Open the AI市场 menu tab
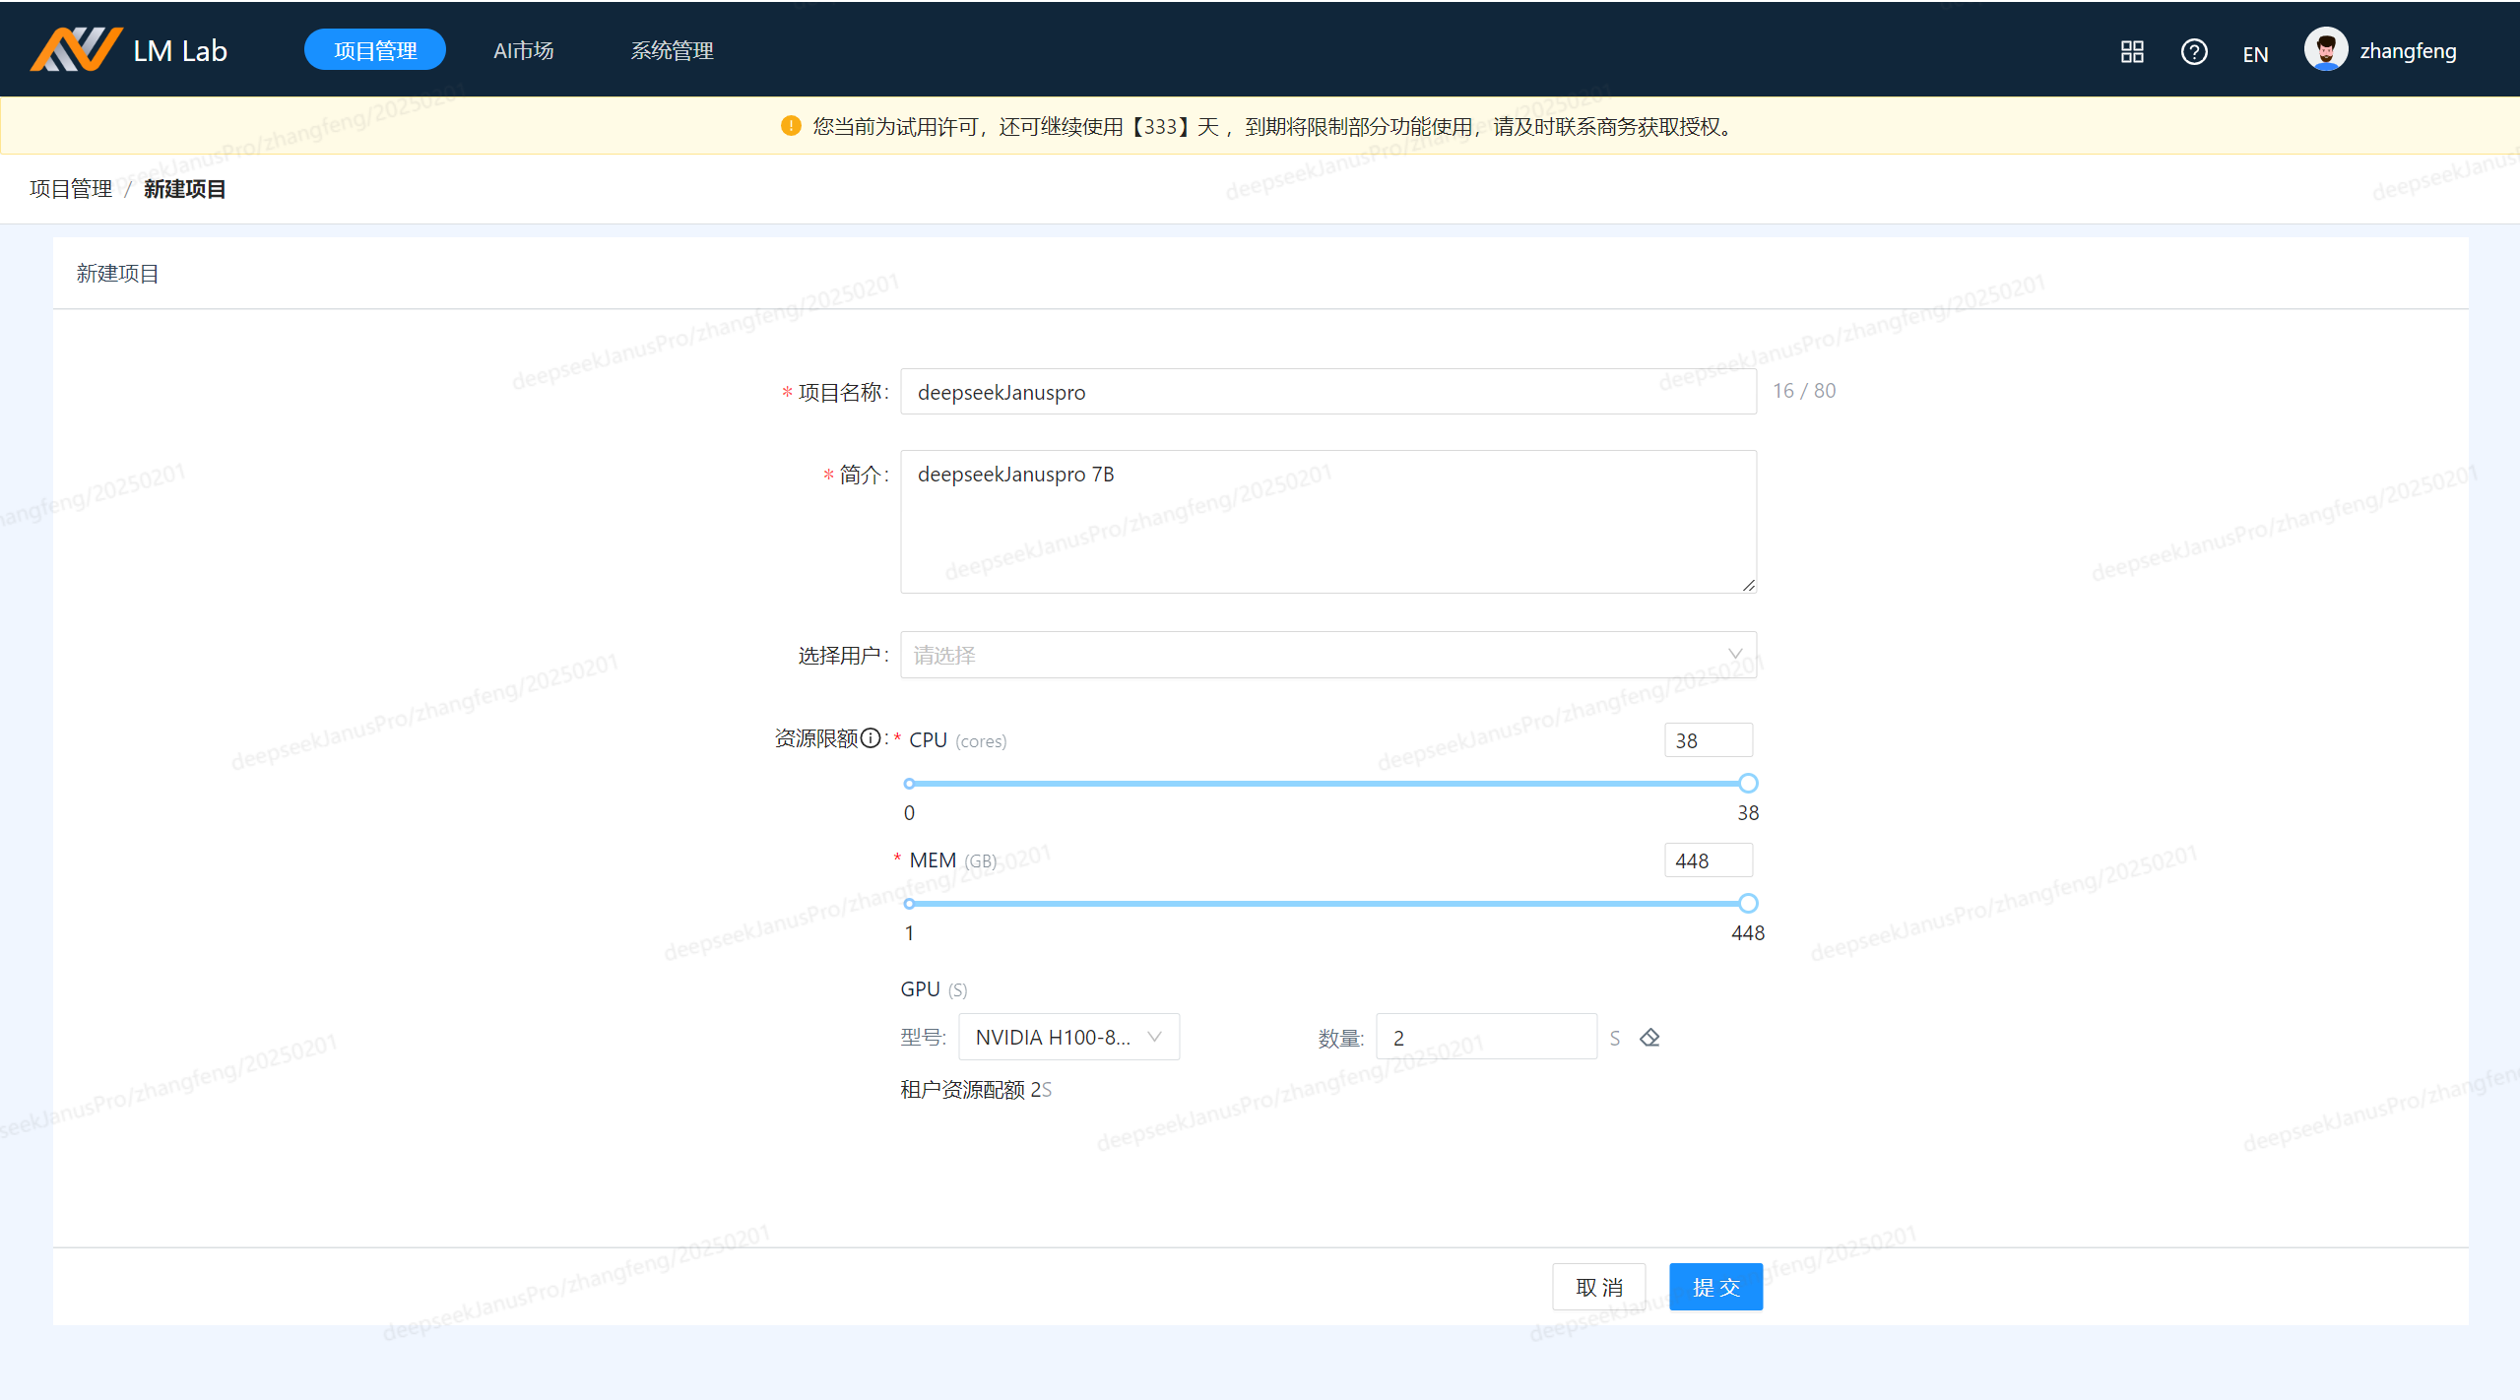2520x1400 pixels. 523,50
